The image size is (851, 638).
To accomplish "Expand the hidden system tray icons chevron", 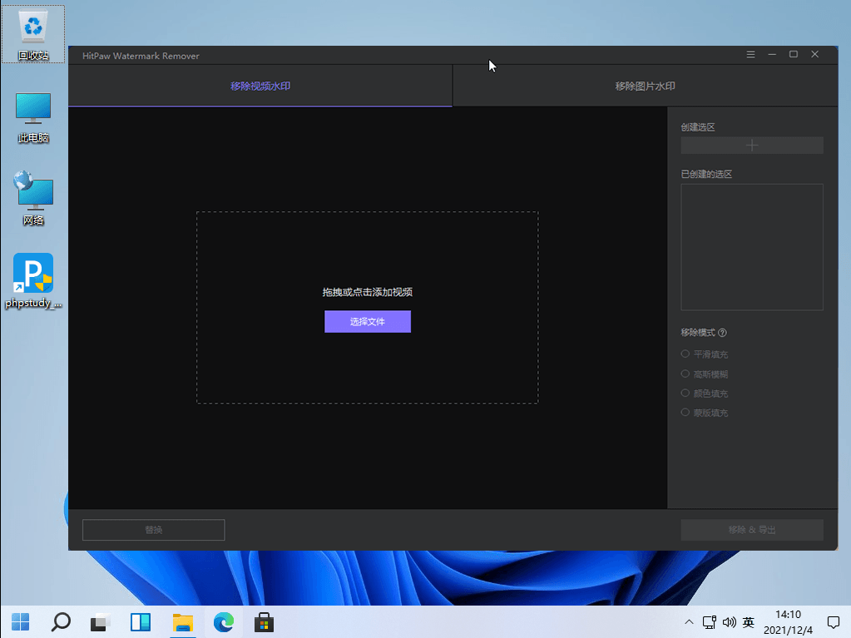I will click(x=689, y=622).
